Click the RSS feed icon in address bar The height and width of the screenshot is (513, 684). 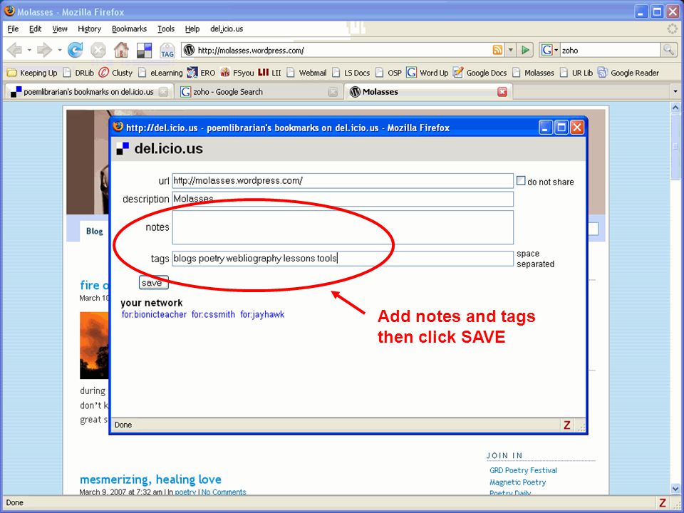point(497,50)
